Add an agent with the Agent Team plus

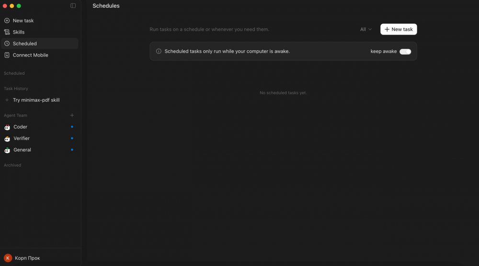tap(72, 115)
